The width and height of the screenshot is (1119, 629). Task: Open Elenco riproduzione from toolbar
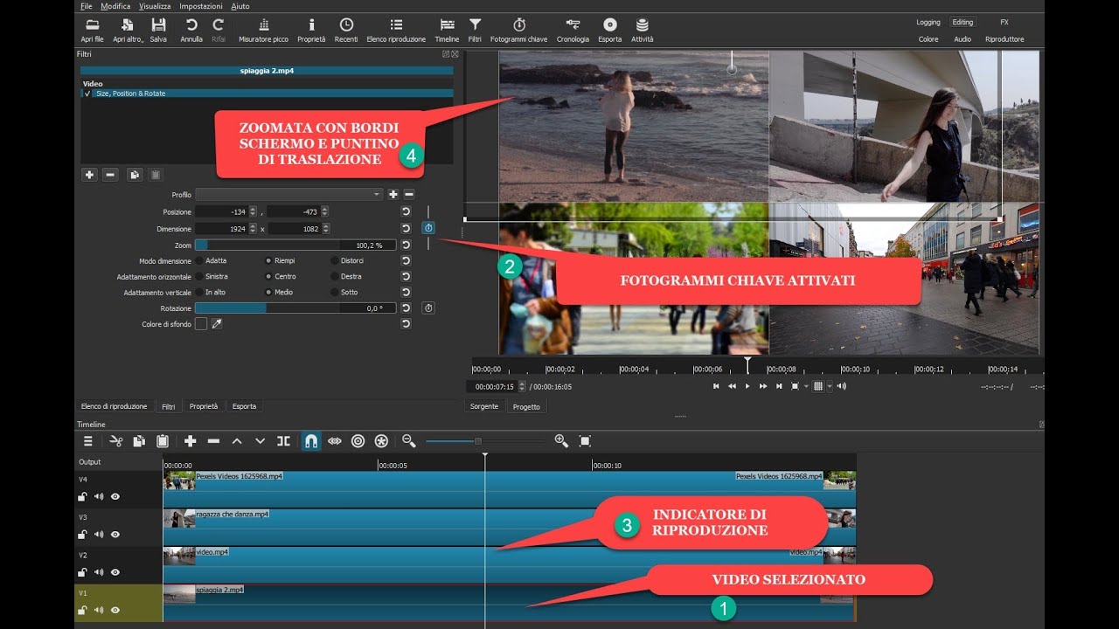point(396,31)
